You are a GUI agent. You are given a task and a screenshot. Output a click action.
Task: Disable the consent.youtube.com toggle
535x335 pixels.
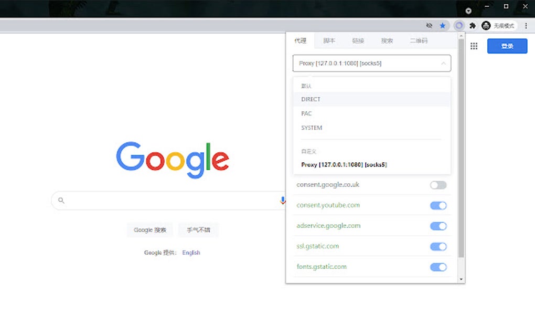pos(438,205)
